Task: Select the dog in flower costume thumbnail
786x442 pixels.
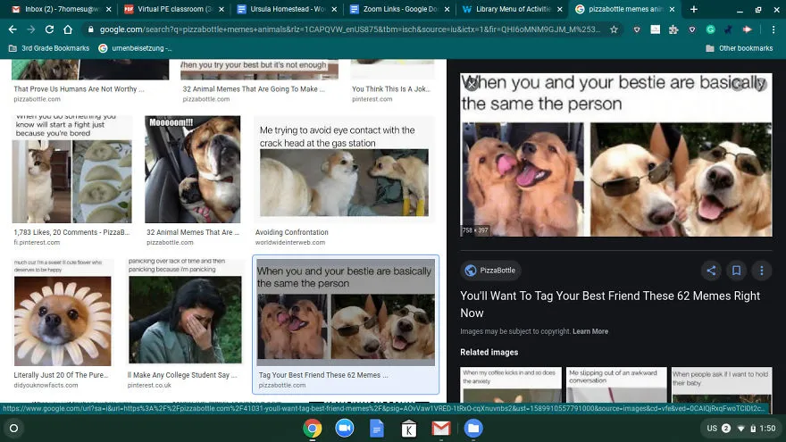Action: 63,313
